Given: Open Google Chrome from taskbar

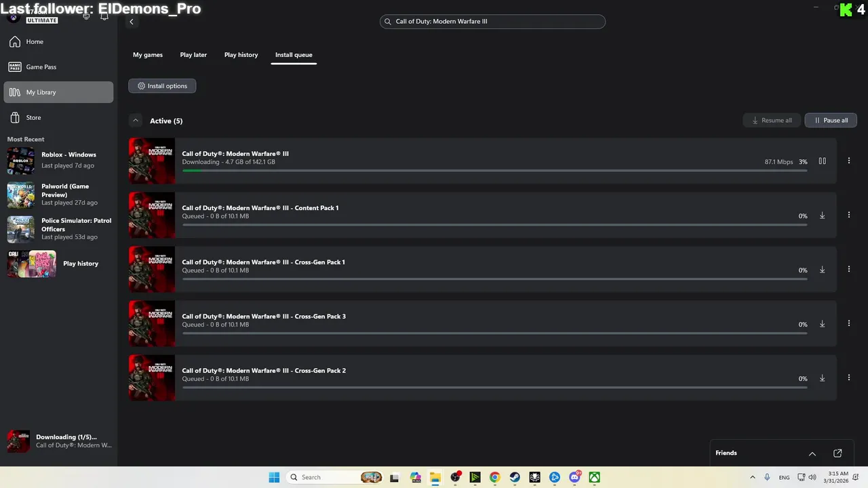Looking at the screenshot, I should point(494,477).
